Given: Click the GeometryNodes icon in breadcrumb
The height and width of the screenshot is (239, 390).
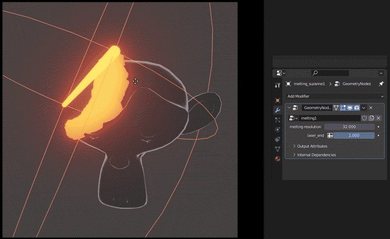Looking at the screenshot, I should 337,84.
